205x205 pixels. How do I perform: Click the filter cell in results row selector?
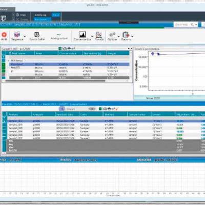point(4,118)
